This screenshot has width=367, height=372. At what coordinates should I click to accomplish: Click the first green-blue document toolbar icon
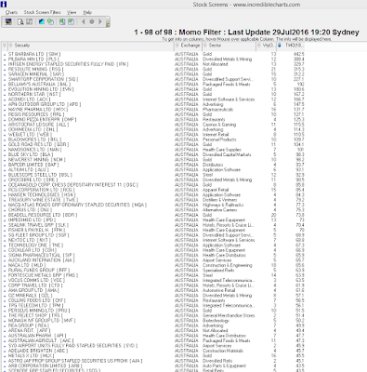pyautogui.click(x=62, y=21)
